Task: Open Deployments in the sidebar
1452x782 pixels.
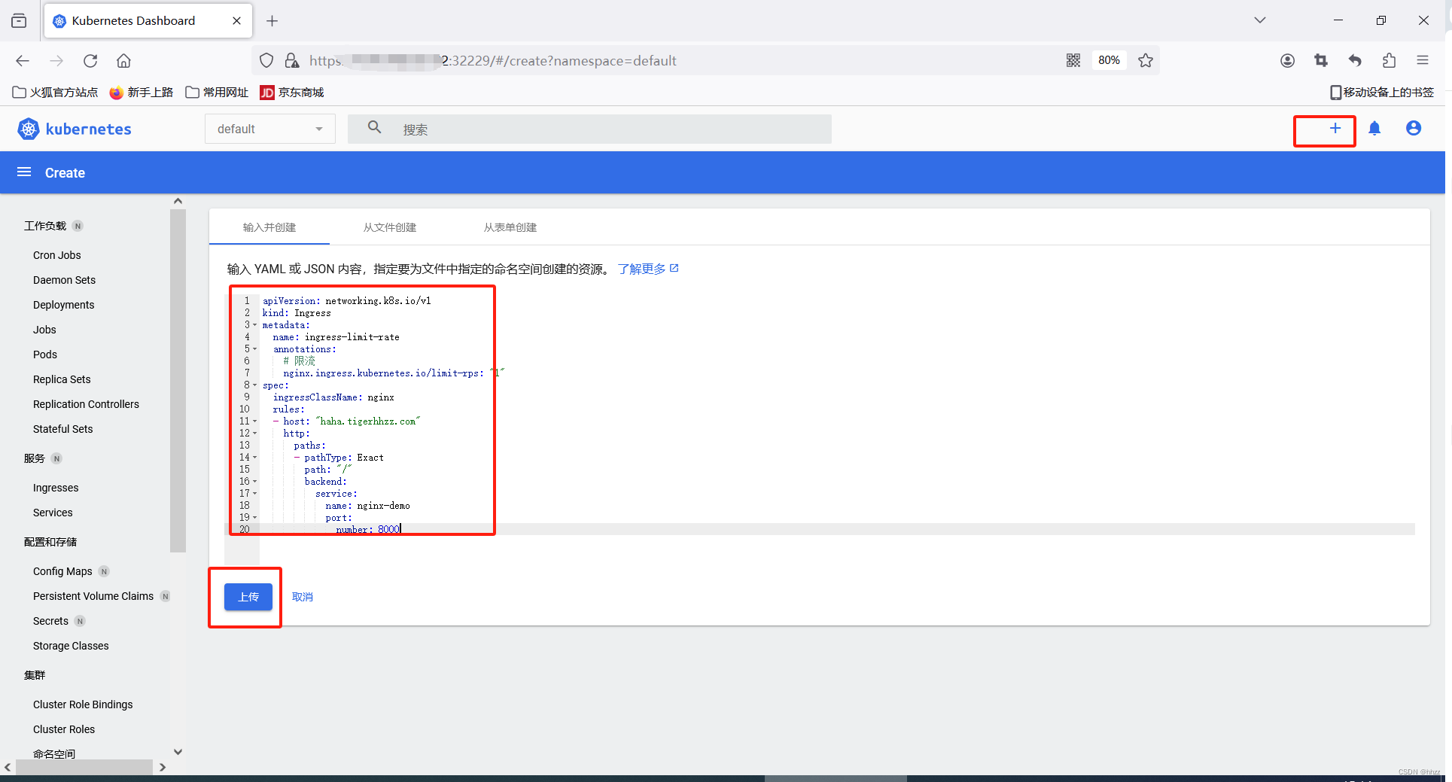Action: pos(64,305)
